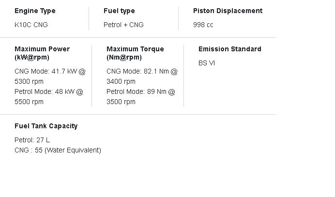The width and height of the screenshot is (335, 197).
Task: Click the 5500 rpm text
Action: point(29,102)
